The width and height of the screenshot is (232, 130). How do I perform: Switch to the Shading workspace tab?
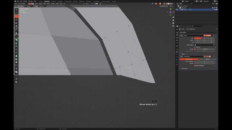pyautogui.click(x=75, y=1)
